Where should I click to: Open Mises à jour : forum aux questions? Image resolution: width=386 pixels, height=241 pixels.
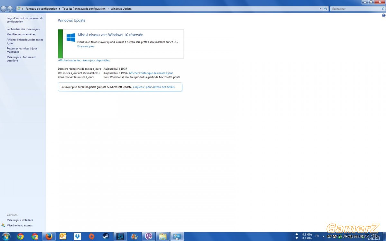click(21, 59)
